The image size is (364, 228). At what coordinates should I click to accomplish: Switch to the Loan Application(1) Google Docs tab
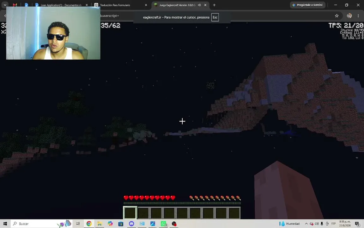61,5
